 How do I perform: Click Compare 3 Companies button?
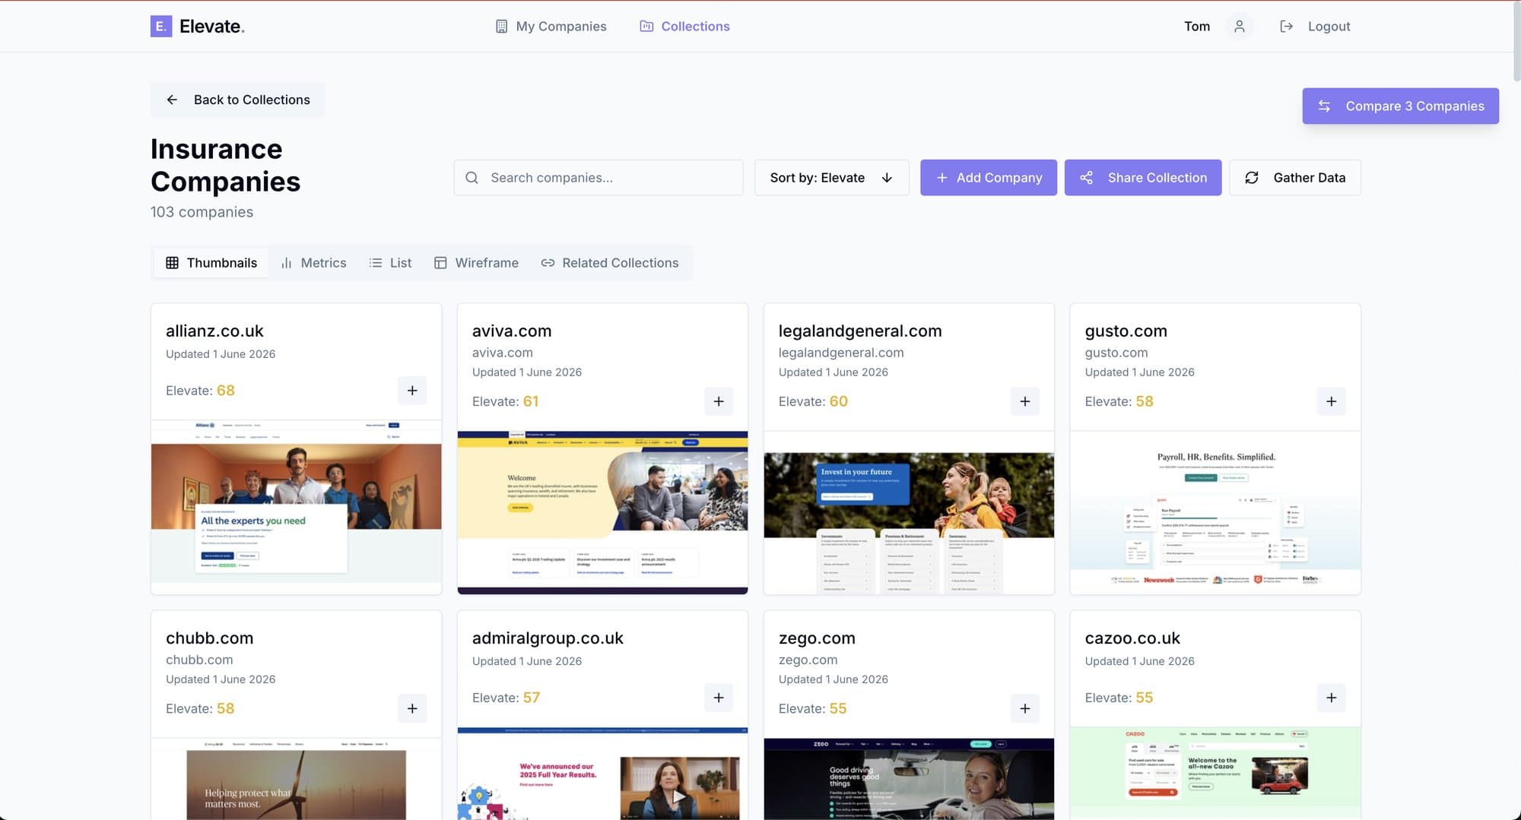1401,106
